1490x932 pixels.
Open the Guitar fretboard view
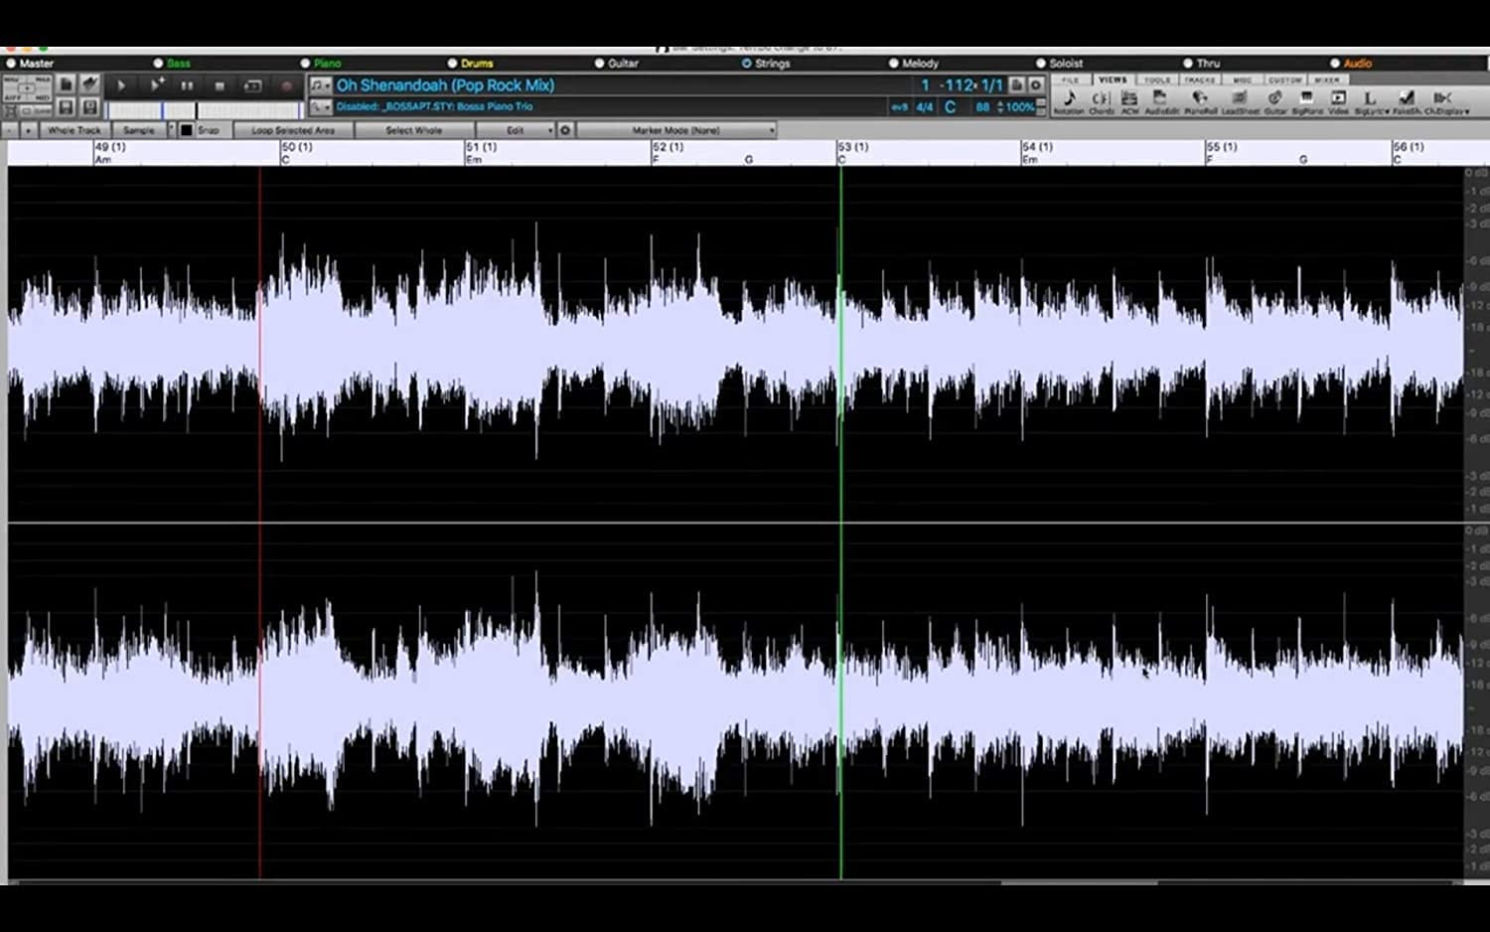point(1275,100)
